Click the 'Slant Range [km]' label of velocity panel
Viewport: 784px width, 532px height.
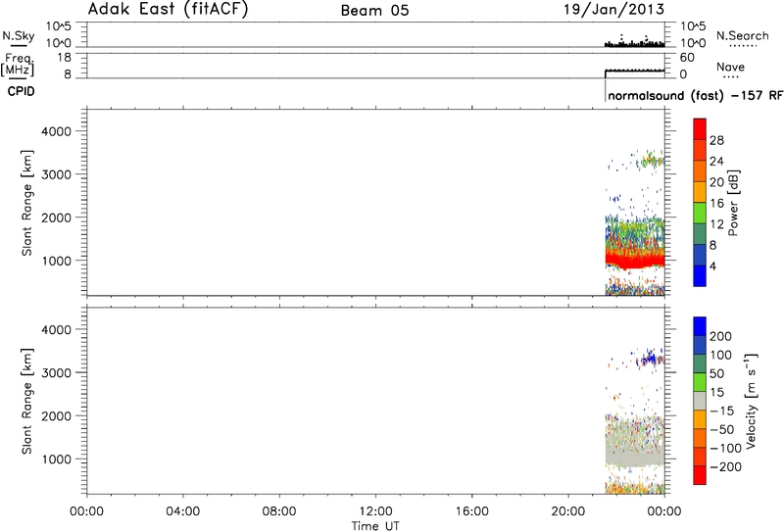27,401
